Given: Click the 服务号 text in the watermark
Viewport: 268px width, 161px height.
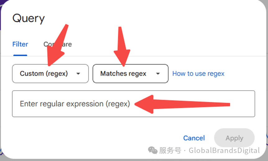Looking at the screenshot, I should [170, 150].
